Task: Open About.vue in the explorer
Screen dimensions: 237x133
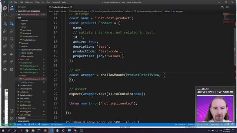Action: pos(27,30)
